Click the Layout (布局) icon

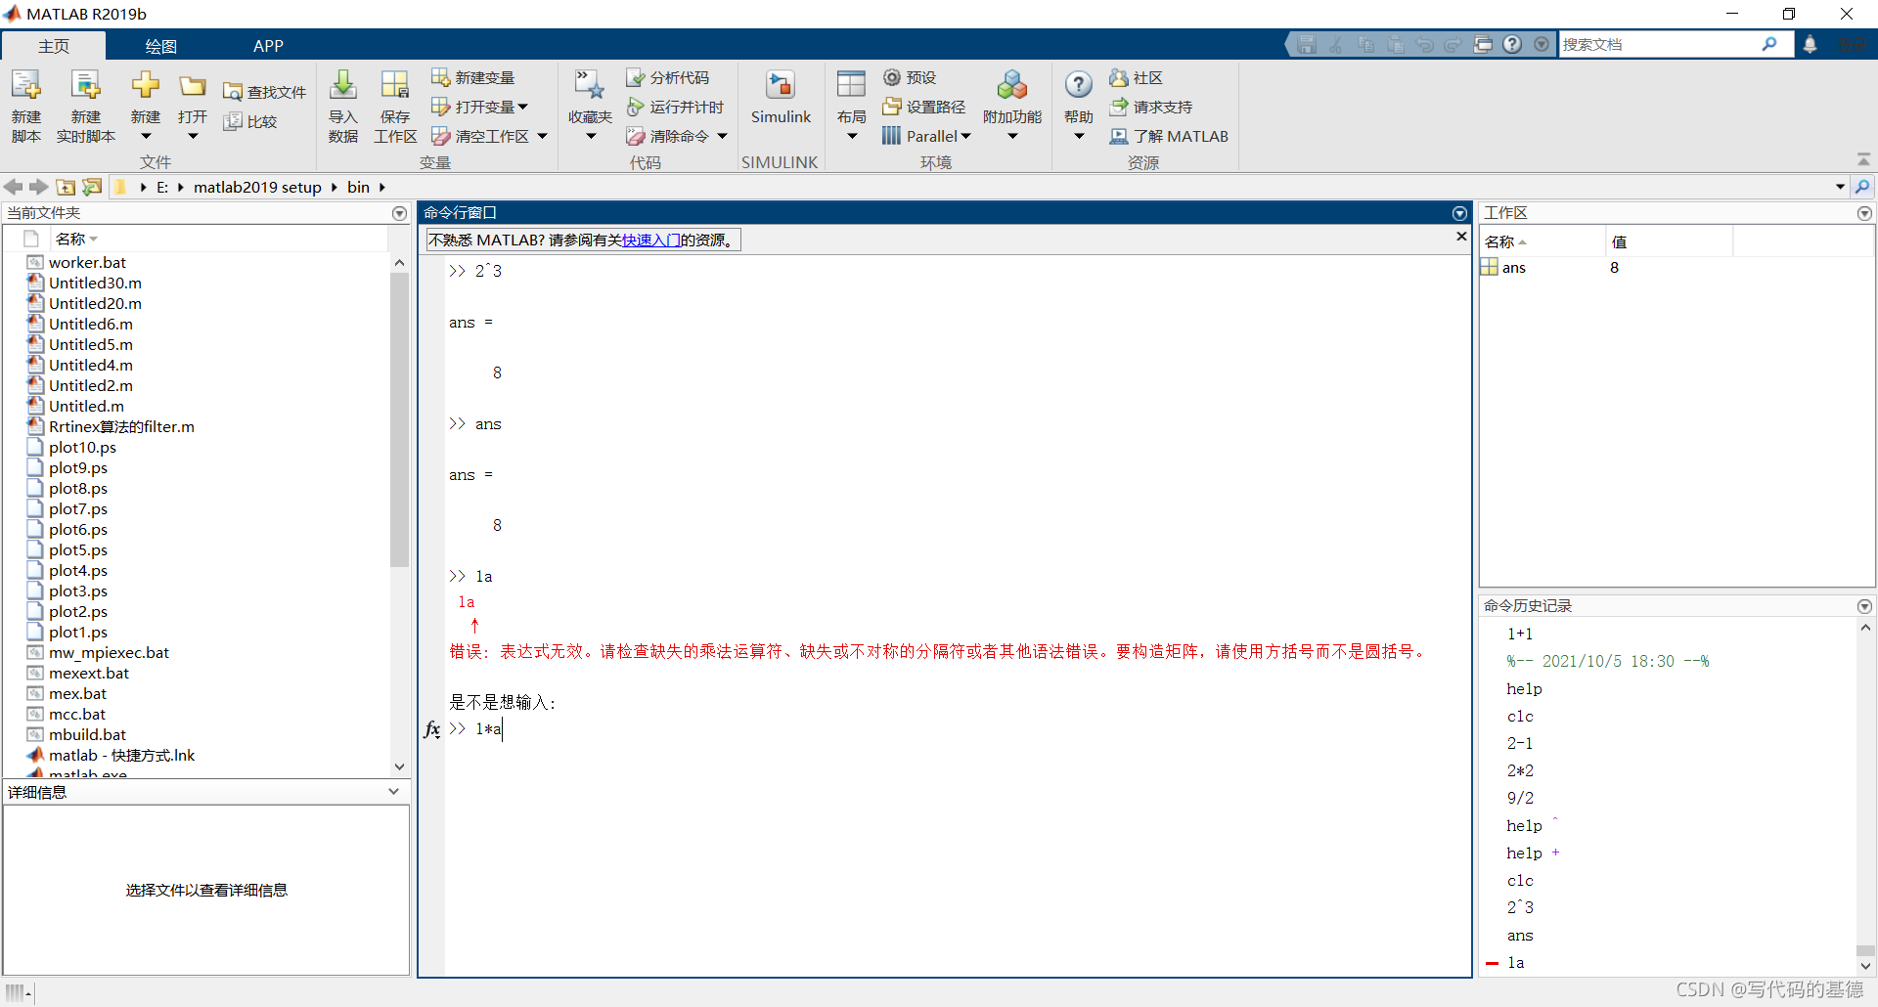[852, 86]
